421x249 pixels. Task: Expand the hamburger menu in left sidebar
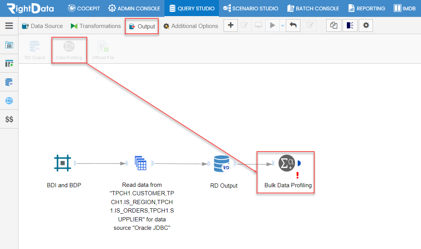(x=9, y=26)
